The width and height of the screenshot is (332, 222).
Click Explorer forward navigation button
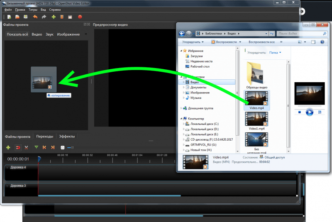pyautogui.click(x=189, y=34)
